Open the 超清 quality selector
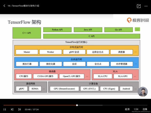 [127, 109]
